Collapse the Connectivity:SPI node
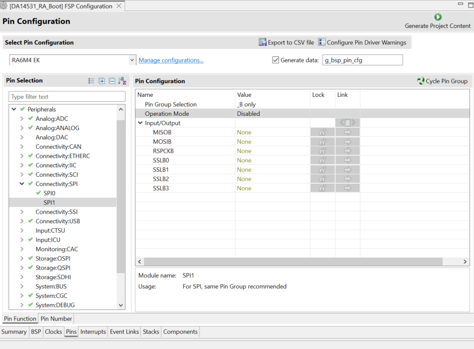 [x=22, y=184]
